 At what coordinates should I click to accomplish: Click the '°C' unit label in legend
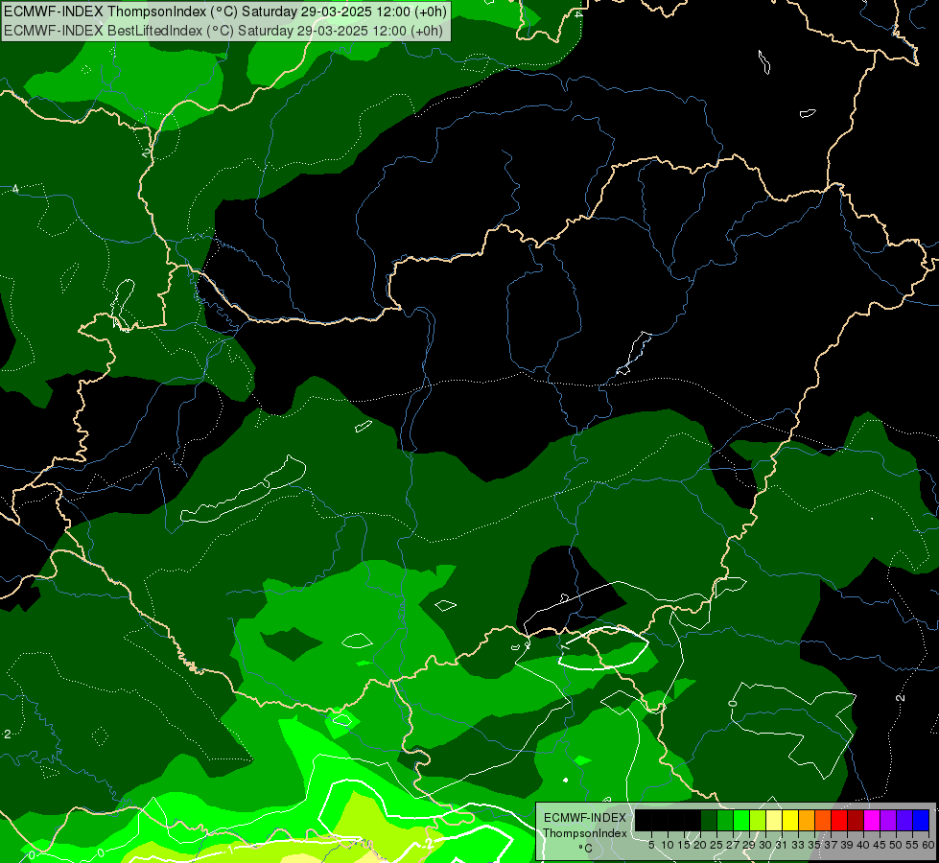586,848
